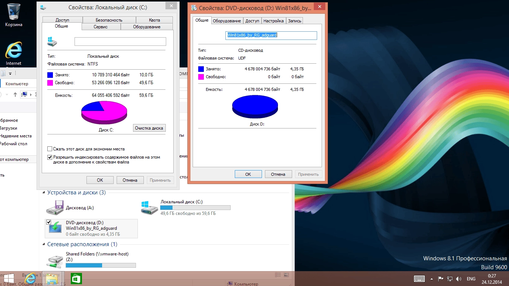Click drive icon in C: properties dialog
This screenshot has height=286, width=509.
coord(52,41)
